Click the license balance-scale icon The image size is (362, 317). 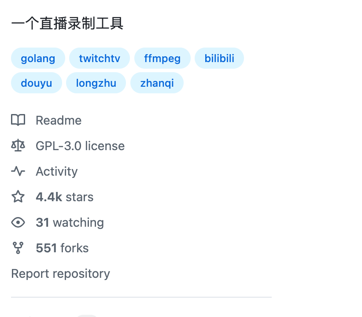[x=18, y=145]
